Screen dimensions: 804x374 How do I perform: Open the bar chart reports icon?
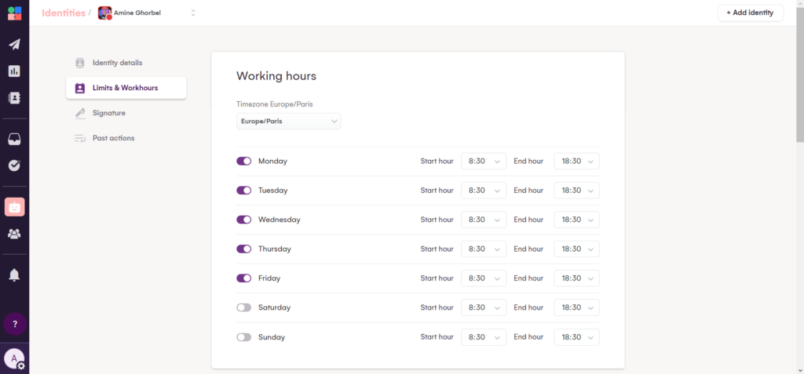click(x=14, y=71)
